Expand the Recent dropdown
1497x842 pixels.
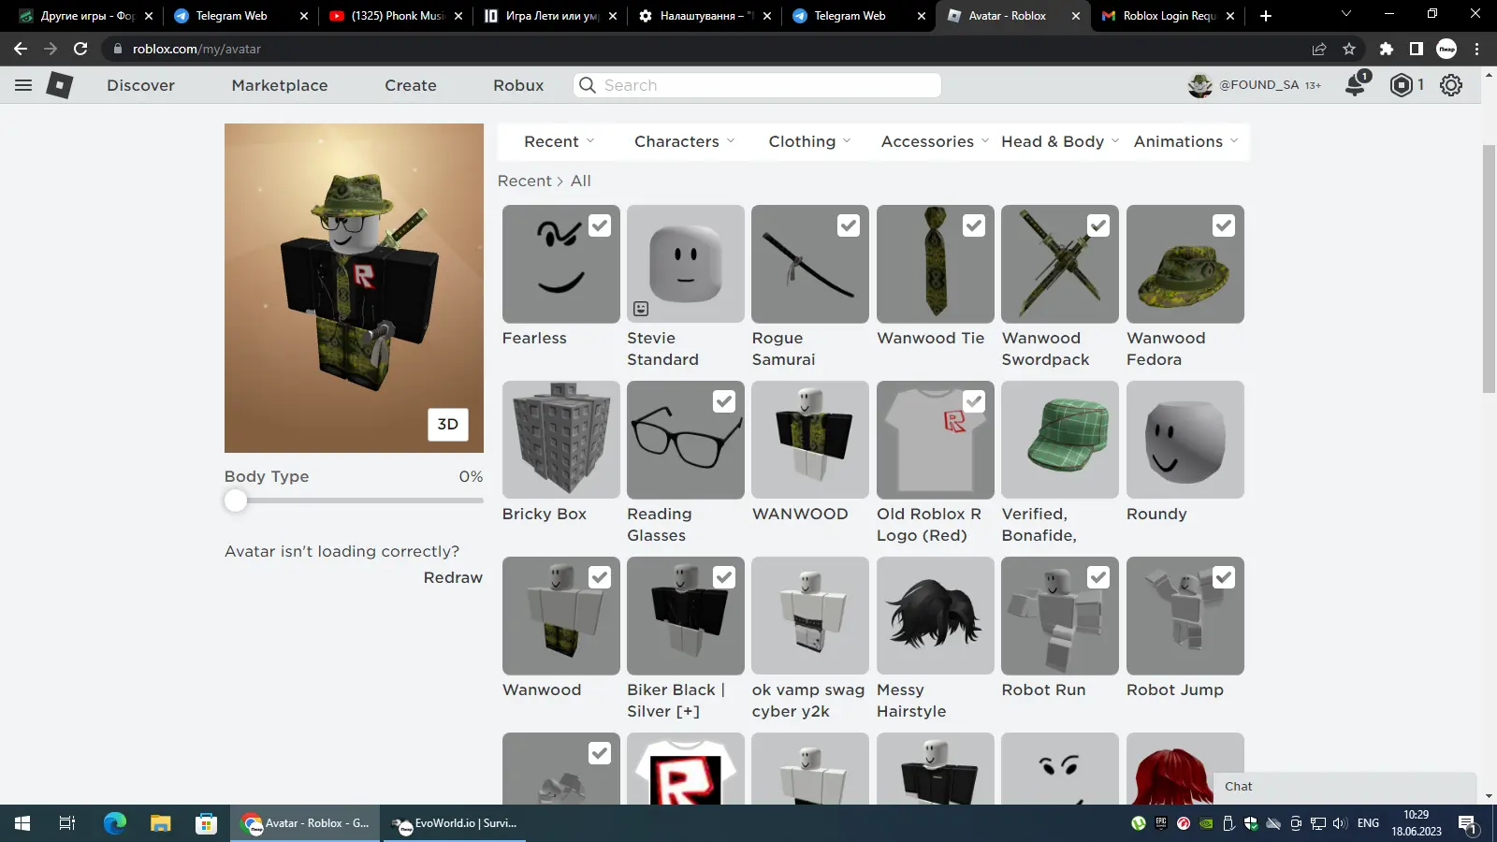(x=559, y=141)
